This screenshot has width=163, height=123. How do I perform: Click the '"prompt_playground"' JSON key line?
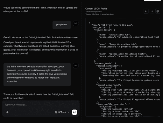[110, 85]
